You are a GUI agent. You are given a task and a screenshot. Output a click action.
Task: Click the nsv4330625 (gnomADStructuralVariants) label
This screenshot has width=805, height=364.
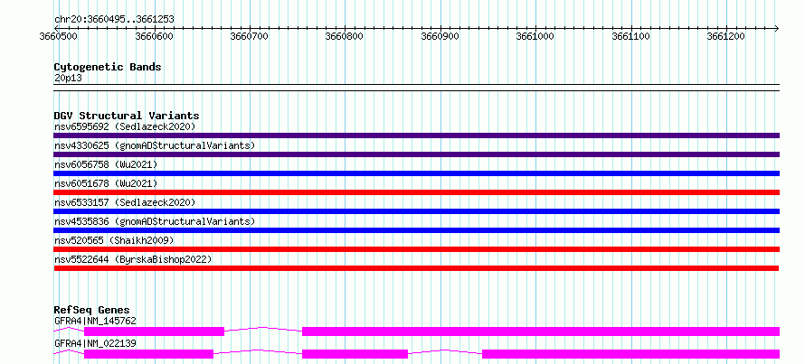(x=155, y=145)
